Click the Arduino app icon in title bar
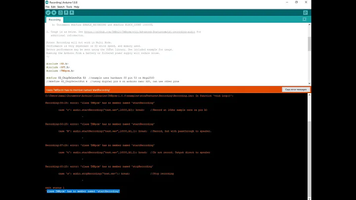The height and width of the screenshot is (200, 356). tap(47, 2)
